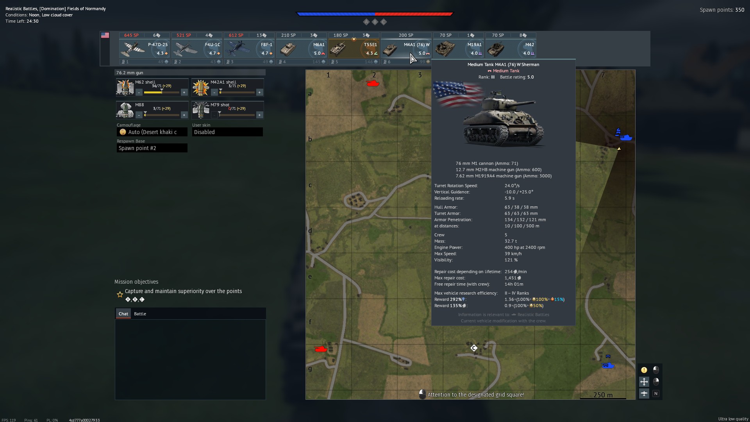Select the M42 vehicle slot
Screen dimensions: 750x422
pyautogui.click(x=511, y=49)
